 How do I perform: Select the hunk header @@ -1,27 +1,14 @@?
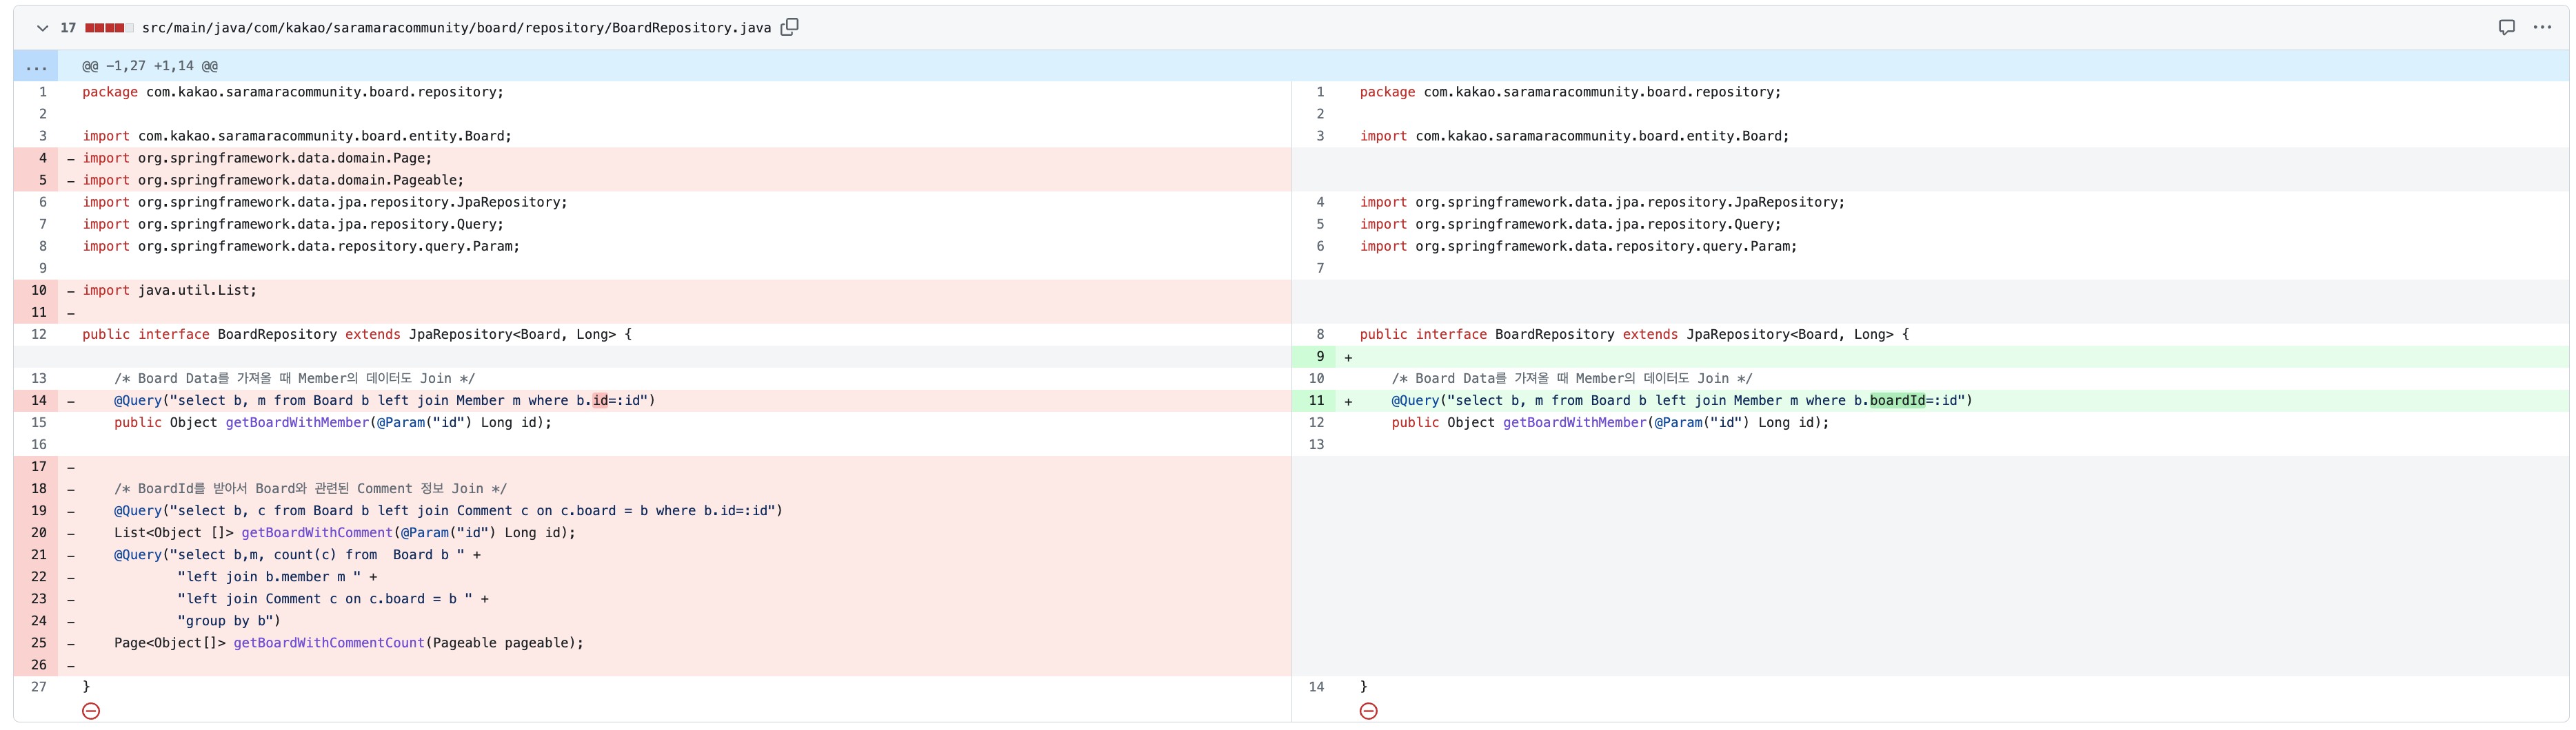point(150,66)
